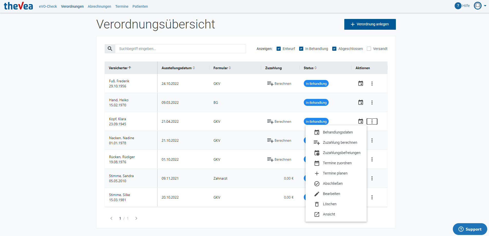Select Ansicht menu entry
Image resolution: width=489 pixels, height=236 pixels.
point(336,214)
